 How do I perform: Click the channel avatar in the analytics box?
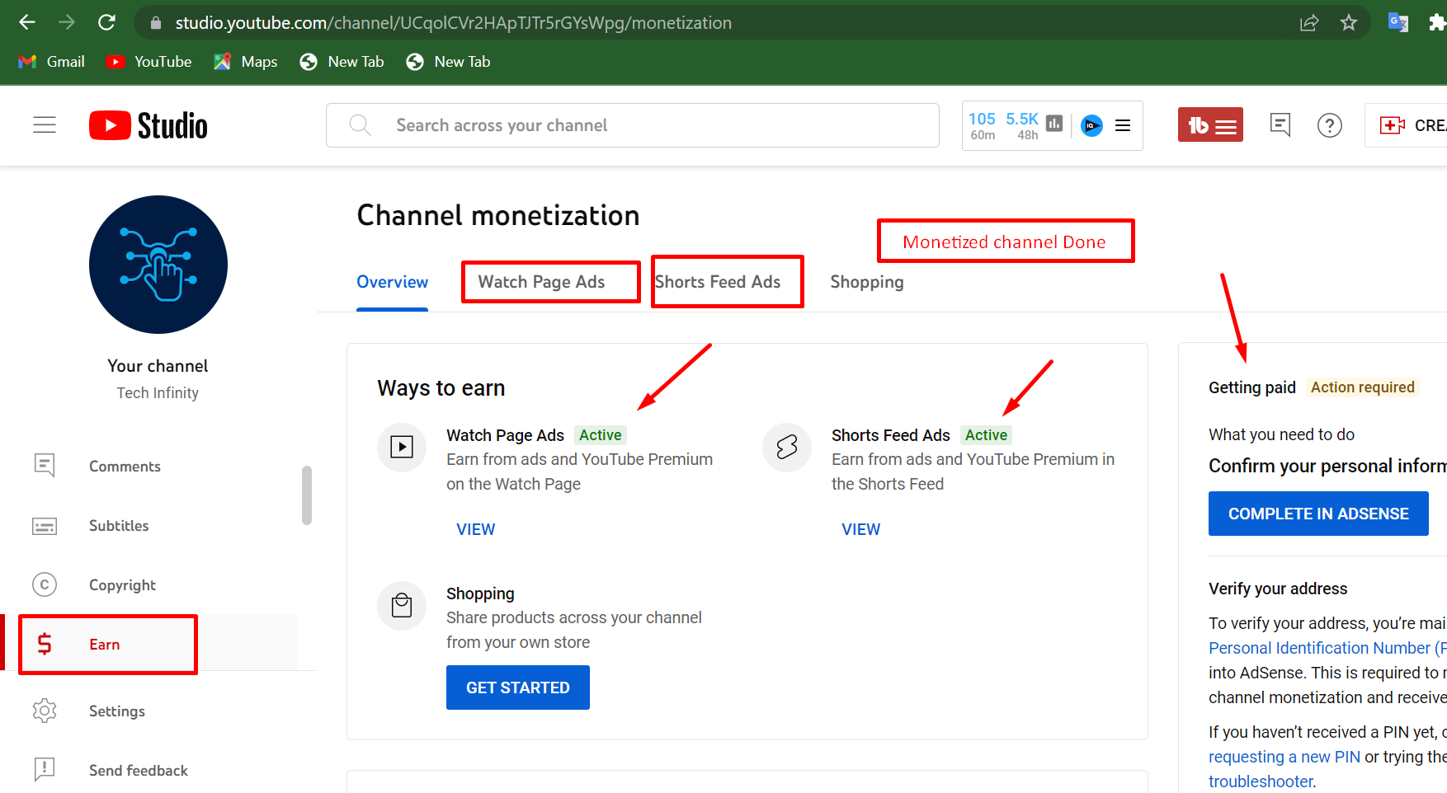pyautogui.click(x=1091, y=125)
